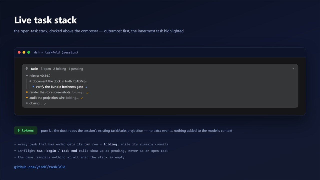Click 'folding…' label on render screenshots row
This screenshot has height=180, width=320.
78,92
